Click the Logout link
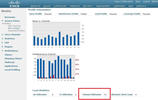The image size is (158, 100). [x=146, y=1]
